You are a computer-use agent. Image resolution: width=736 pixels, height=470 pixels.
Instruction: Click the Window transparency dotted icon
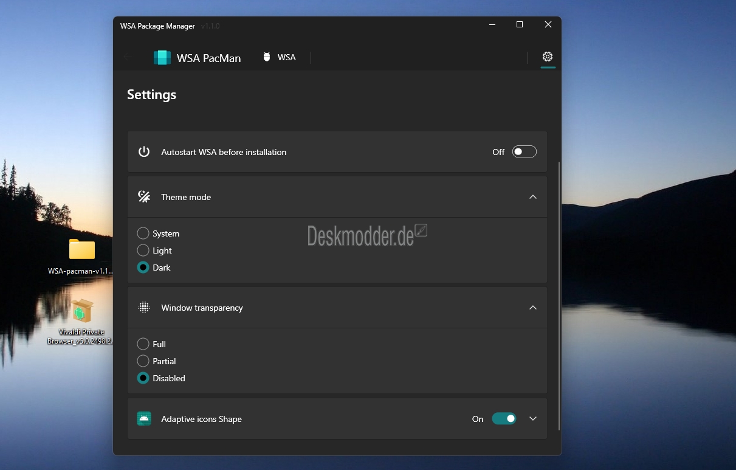(144, 308)
